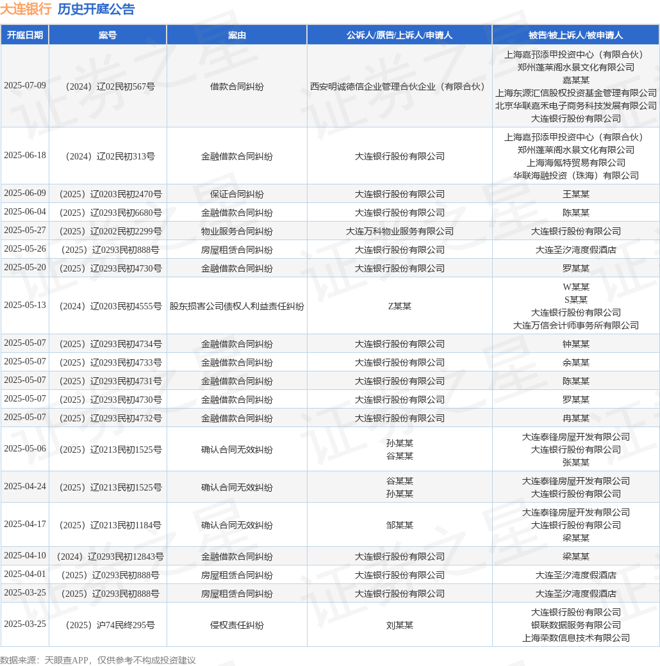Click the 保证合同纠纷 case cause
Image resolution: width=660 pixels, height=666 pixels.
[236, 194]
